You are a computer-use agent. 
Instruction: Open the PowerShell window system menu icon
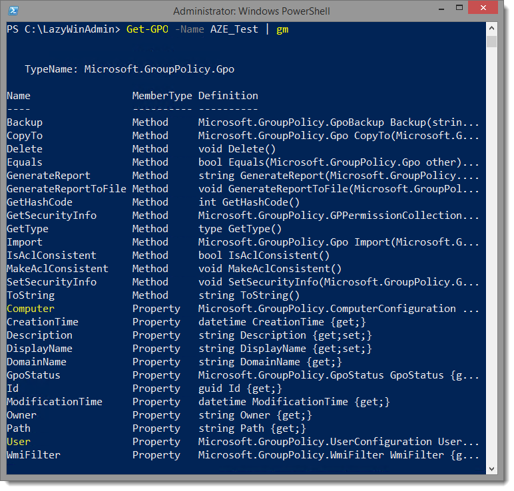pos(13,11)
